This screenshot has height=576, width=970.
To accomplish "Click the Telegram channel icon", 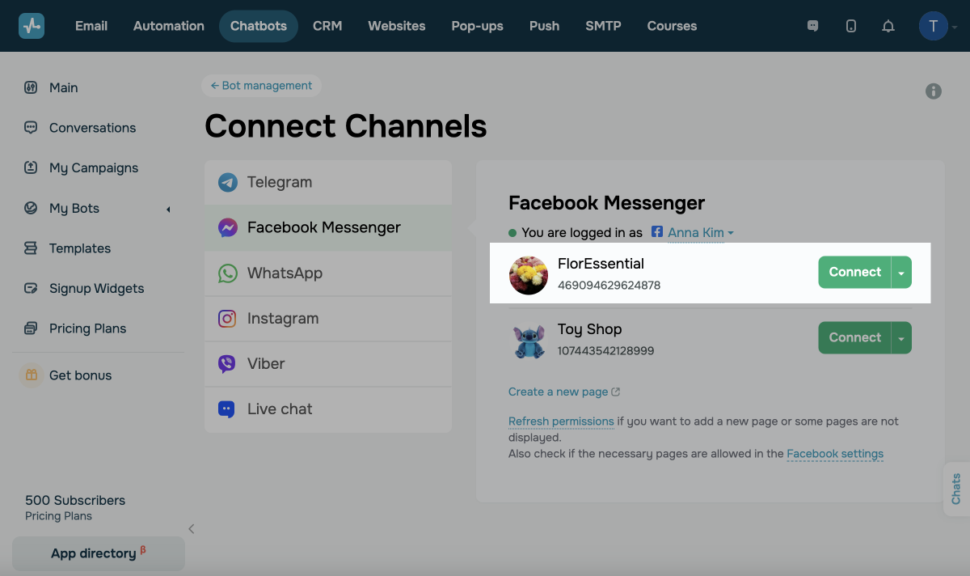I will coord(228,182).
